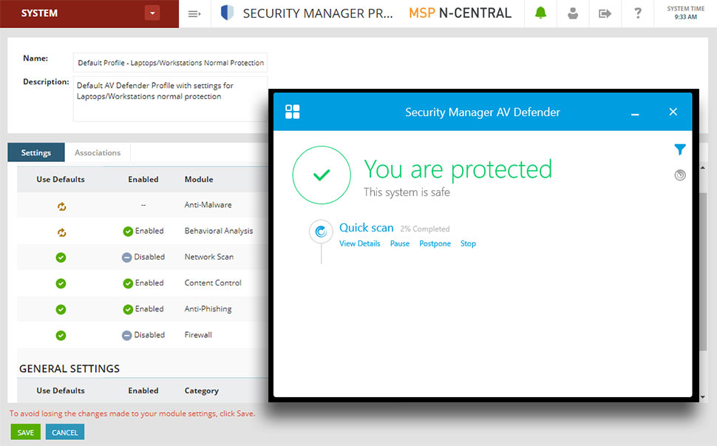This screenshot has height=446, width=717.
Task: Click the SAVE button
Action: pos(26,432)
